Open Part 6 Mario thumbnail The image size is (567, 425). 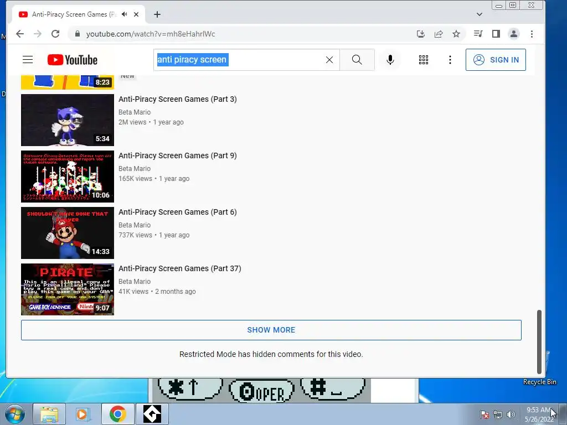[x=68, y=233]
